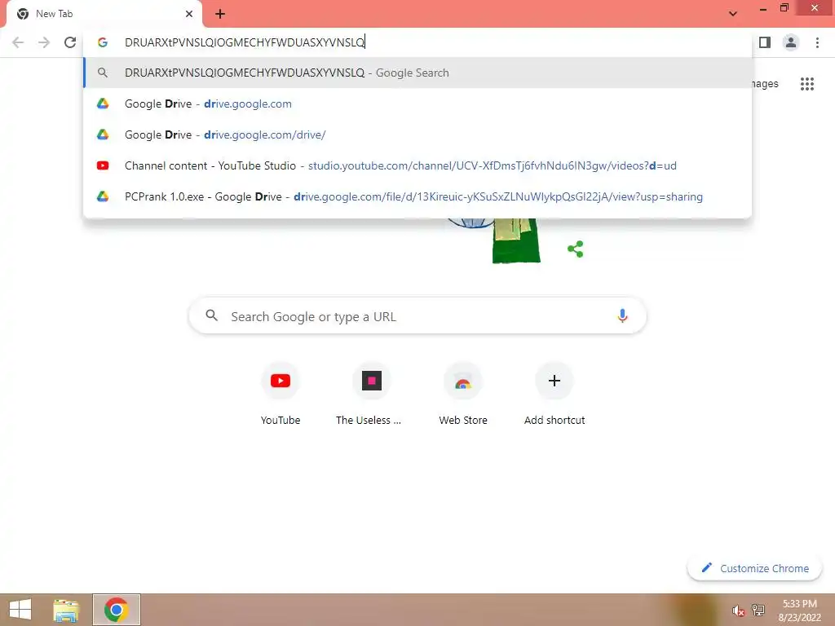Click the magnifier icon in the search box
Image resolution: width=835 pixels, height=626 pixels.
[x=211, y=315]
